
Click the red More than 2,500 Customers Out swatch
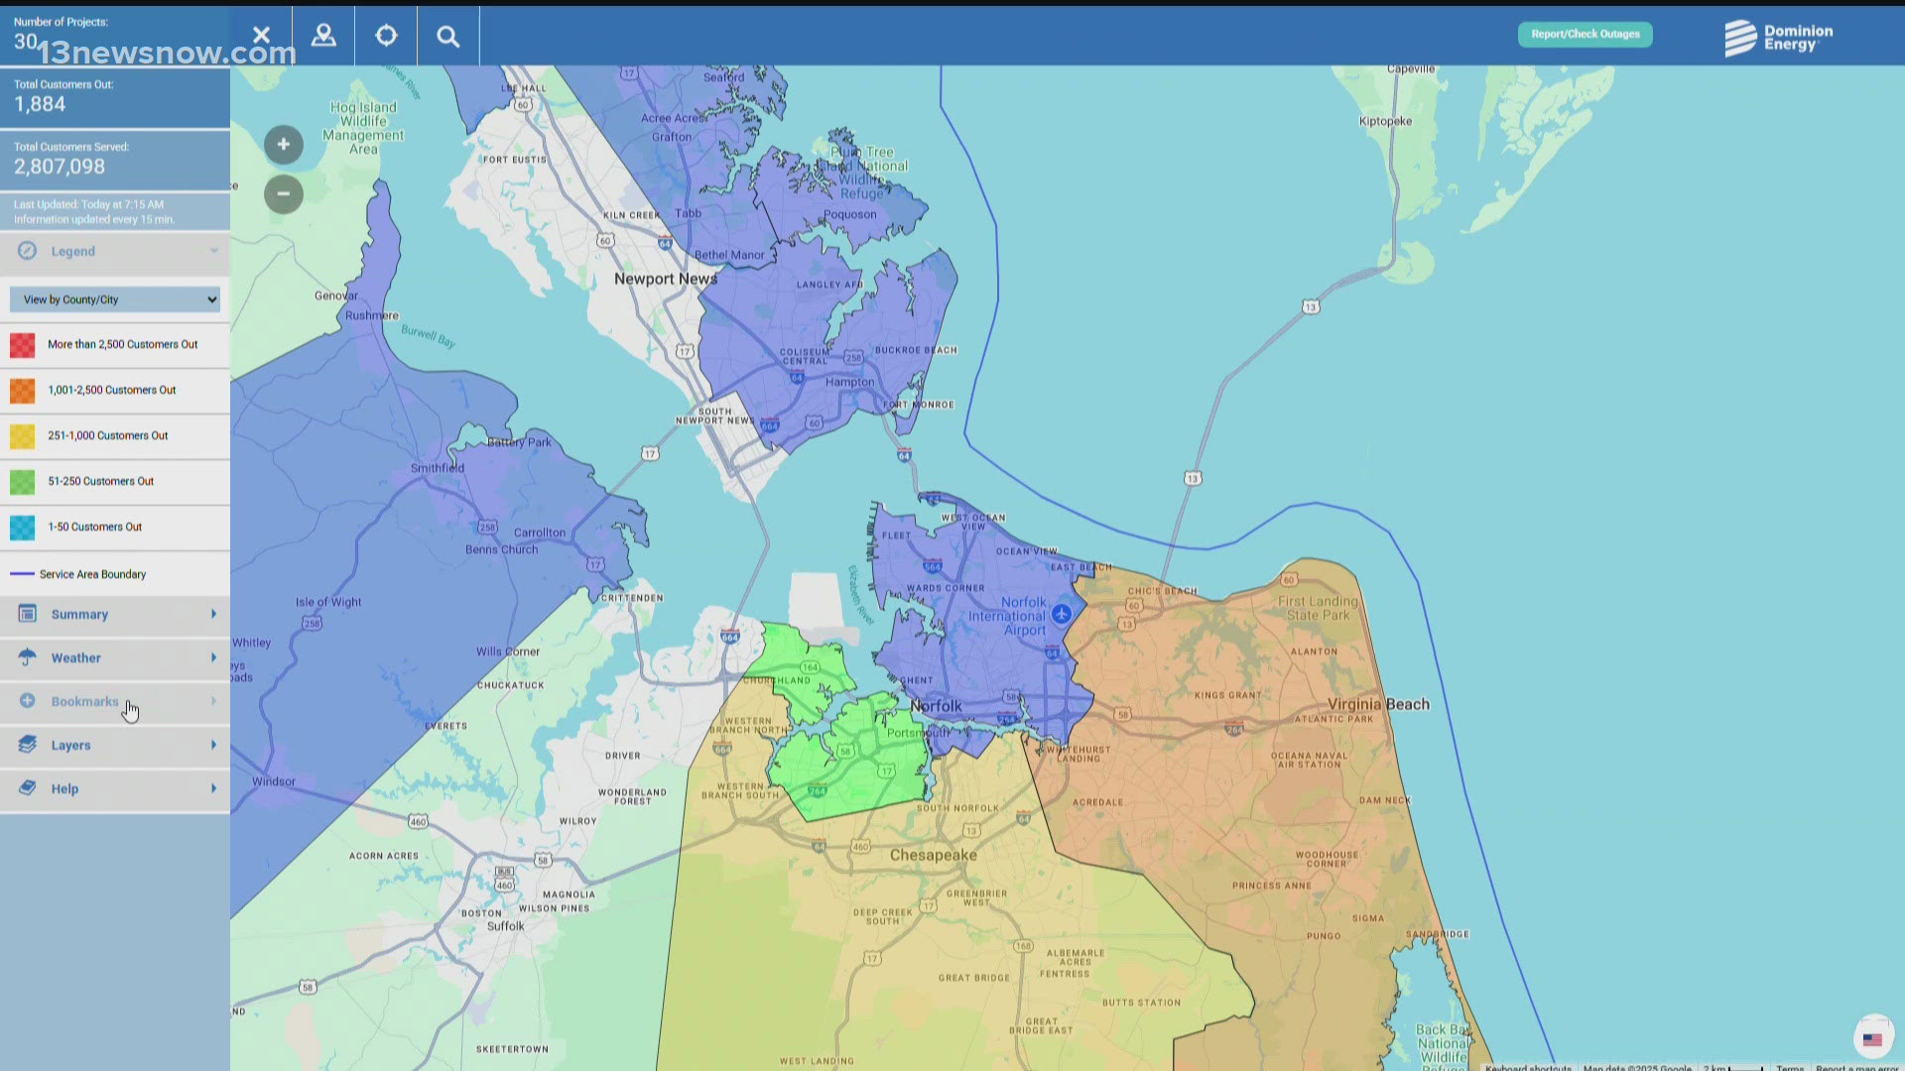tap(22, 345)
